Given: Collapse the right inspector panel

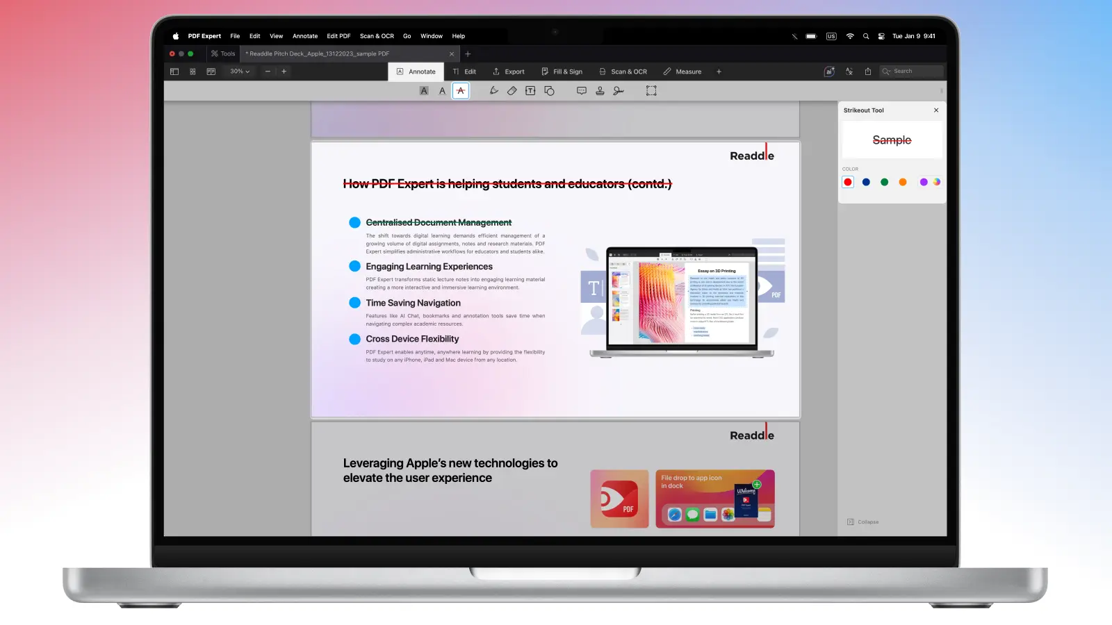Looking at the screenshot, I should coord(863,522).
